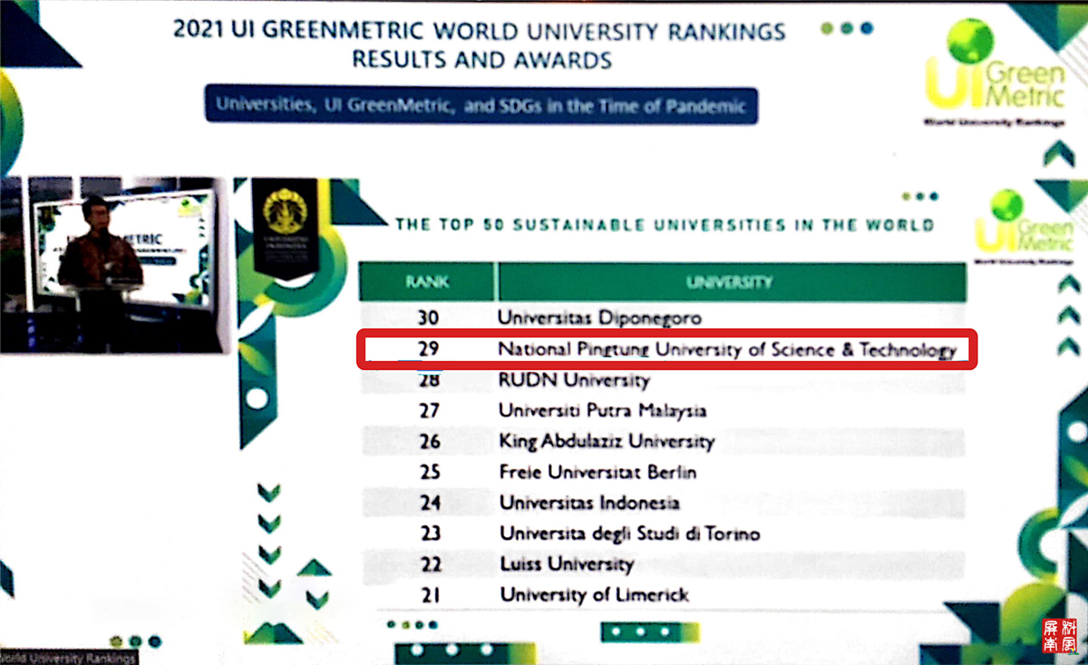Click rank number 30
This screenshot has height=665, width=1088.
click(x=429, y=318)
